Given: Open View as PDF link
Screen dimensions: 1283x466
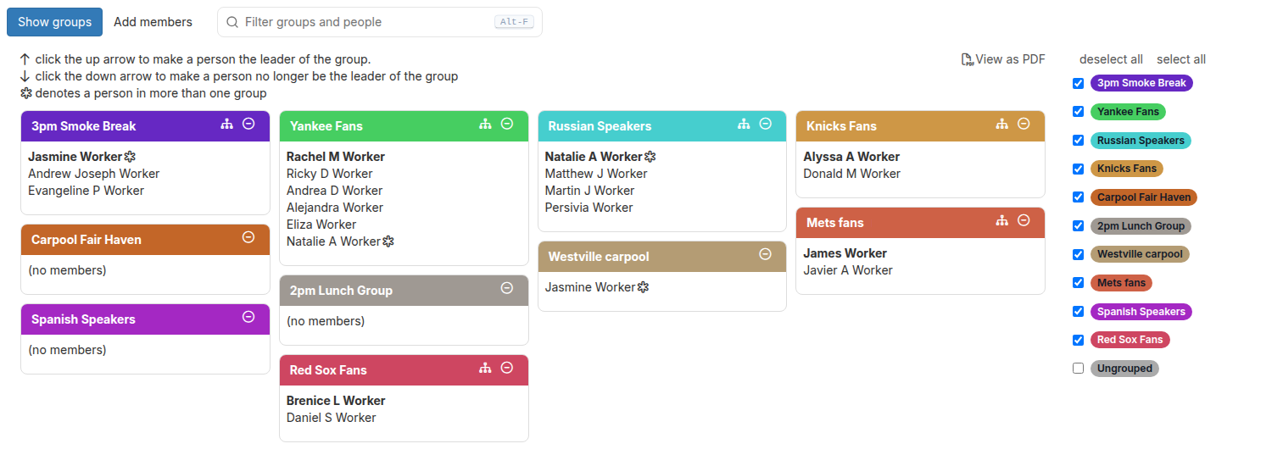Looking at the screenshot, I should pos(1003,59).
